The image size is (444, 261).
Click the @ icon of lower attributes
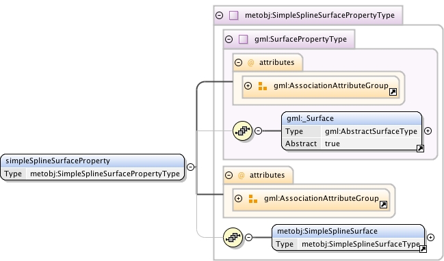[241, 176]
